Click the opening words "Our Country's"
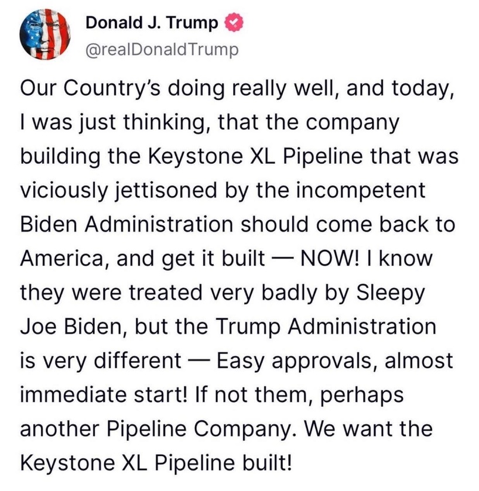This screenshot has width=479, height=491. pyautogui.click(x=91, y=88)
